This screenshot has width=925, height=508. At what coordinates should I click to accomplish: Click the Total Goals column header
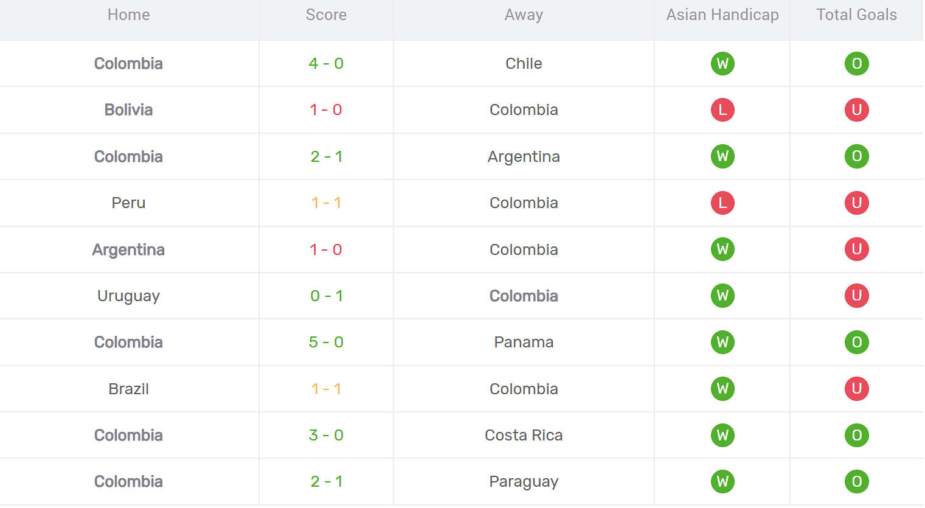coord(856,15)
